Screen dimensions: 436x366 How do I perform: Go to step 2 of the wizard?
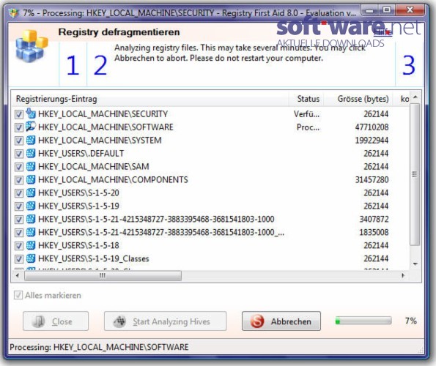pyautogui.click(x=100, y=65)
